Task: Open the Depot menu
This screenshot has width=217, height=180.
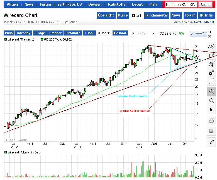Action: pyautogui.click(x=137, y=4)
